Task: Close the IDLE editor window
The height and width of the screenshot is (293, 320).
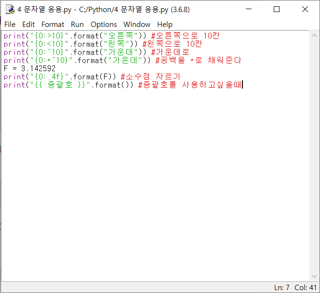Action: (x=305, y=9)
